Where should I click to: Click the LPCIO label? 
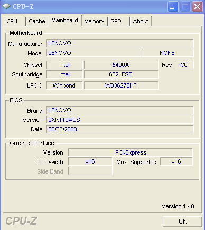[x=35, y=85]
